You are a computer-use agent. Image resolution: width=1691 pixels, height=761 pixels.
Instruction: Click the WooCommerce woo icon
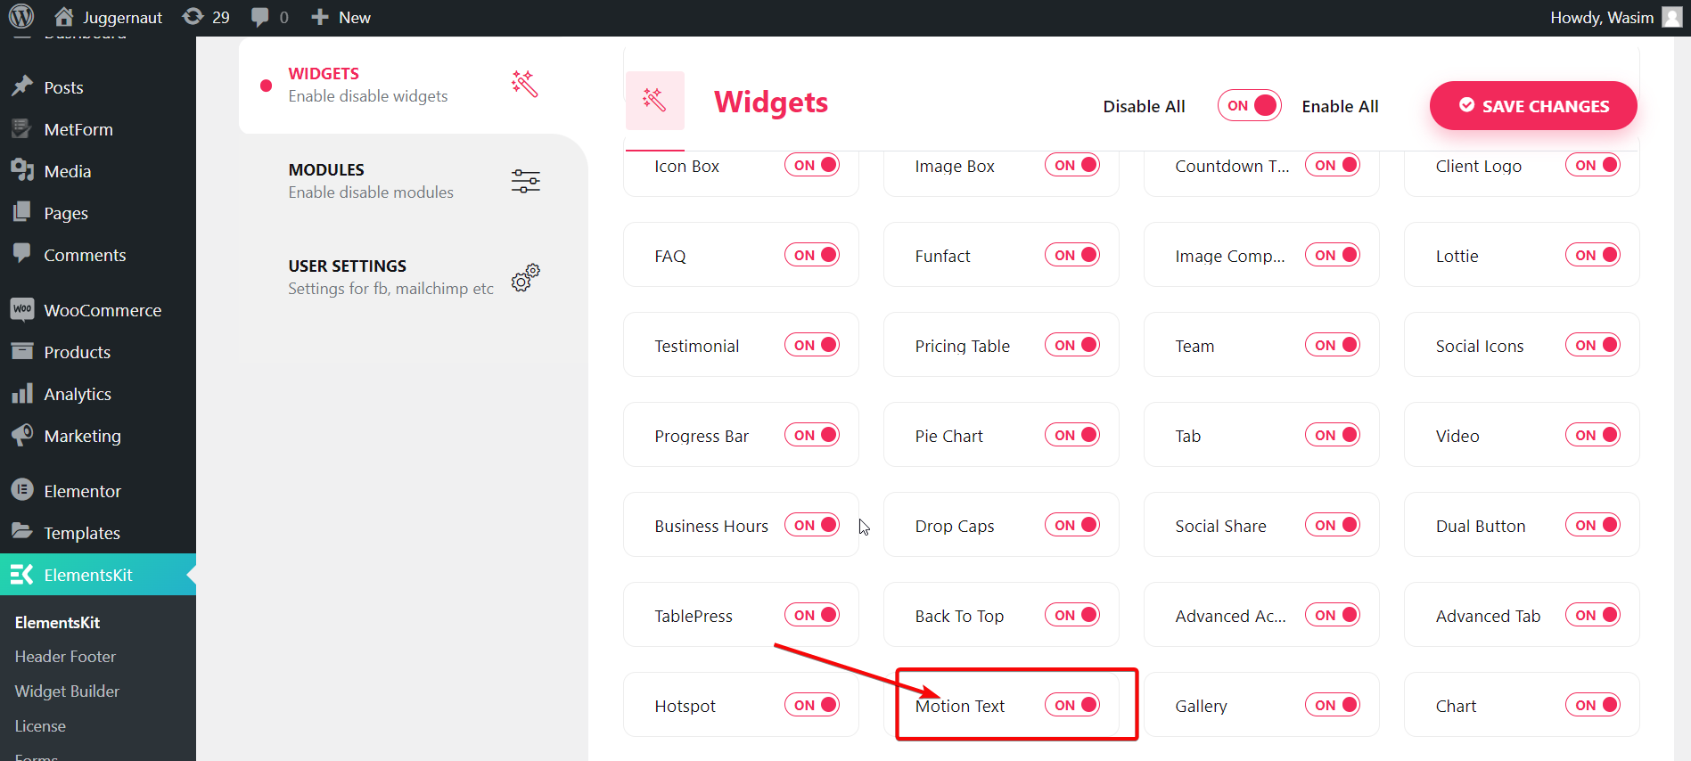pyautogui.click(x=22, y=309)
